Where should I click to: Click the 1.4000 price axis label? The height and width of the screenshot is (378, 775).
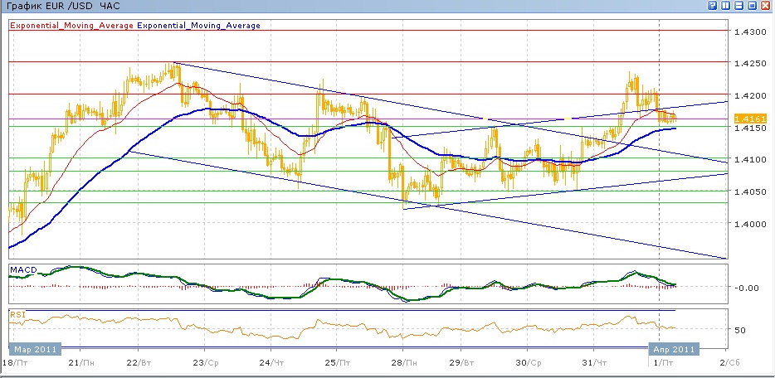coord(750,224)
